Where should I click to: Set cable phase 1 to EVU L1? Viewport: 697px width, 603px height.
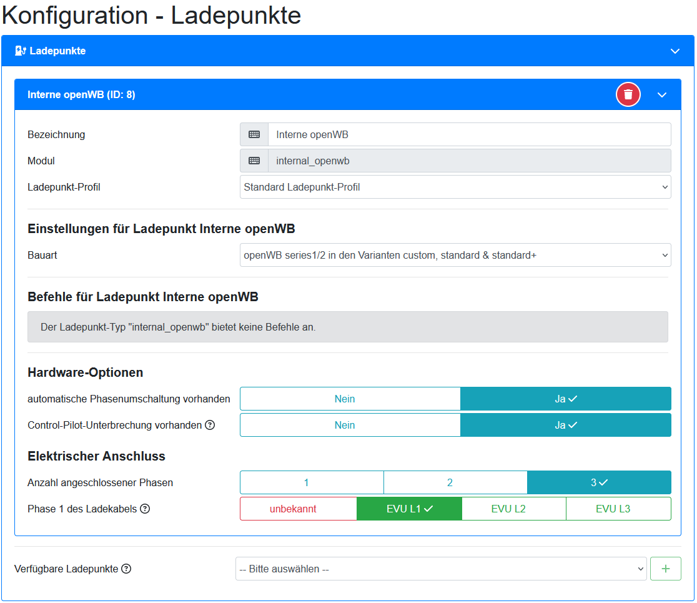click(410, 509)
